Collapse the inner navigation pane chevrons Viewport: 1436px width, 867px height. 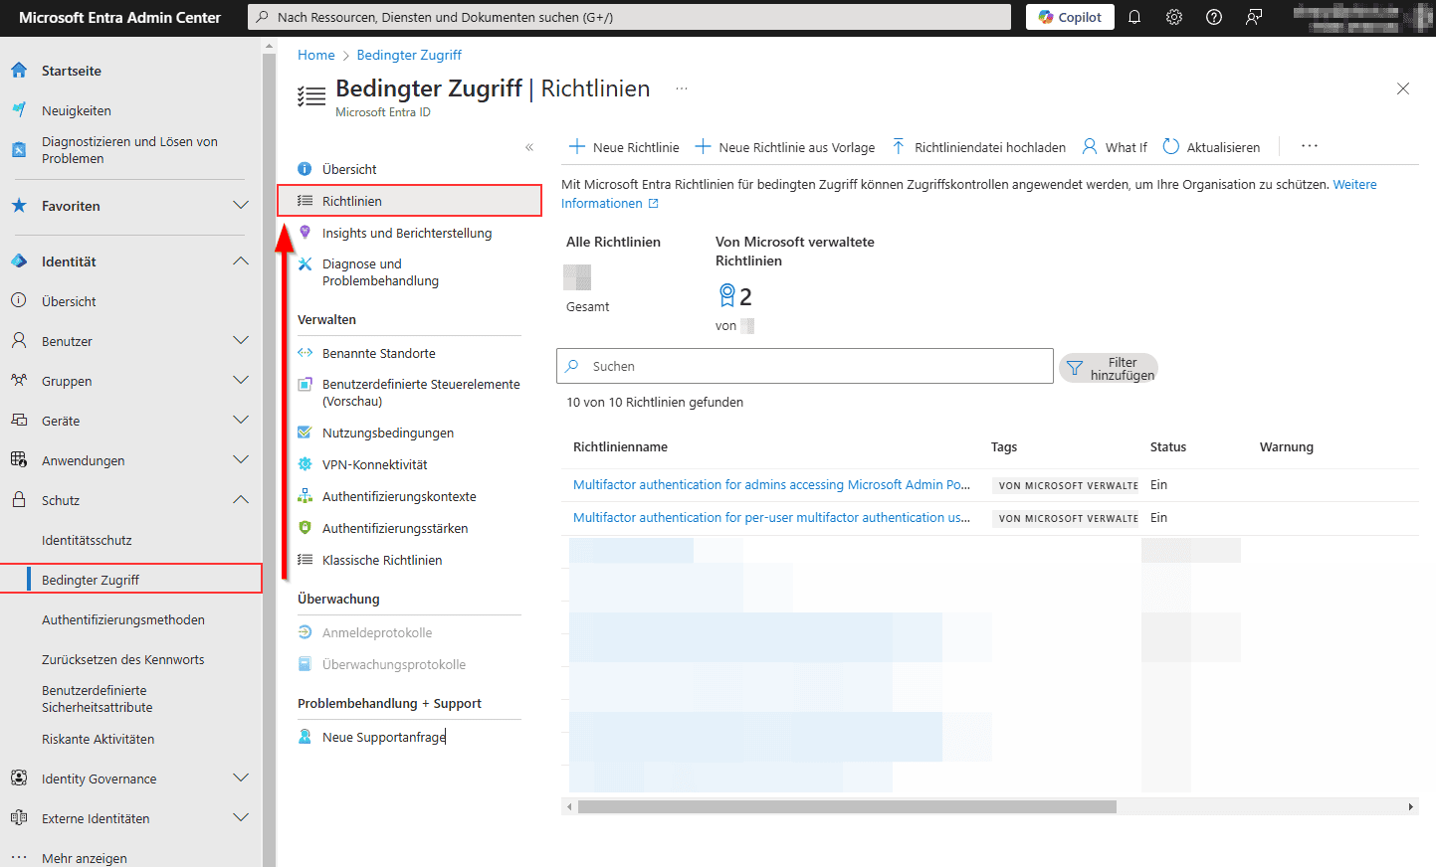tap(529, 147)
